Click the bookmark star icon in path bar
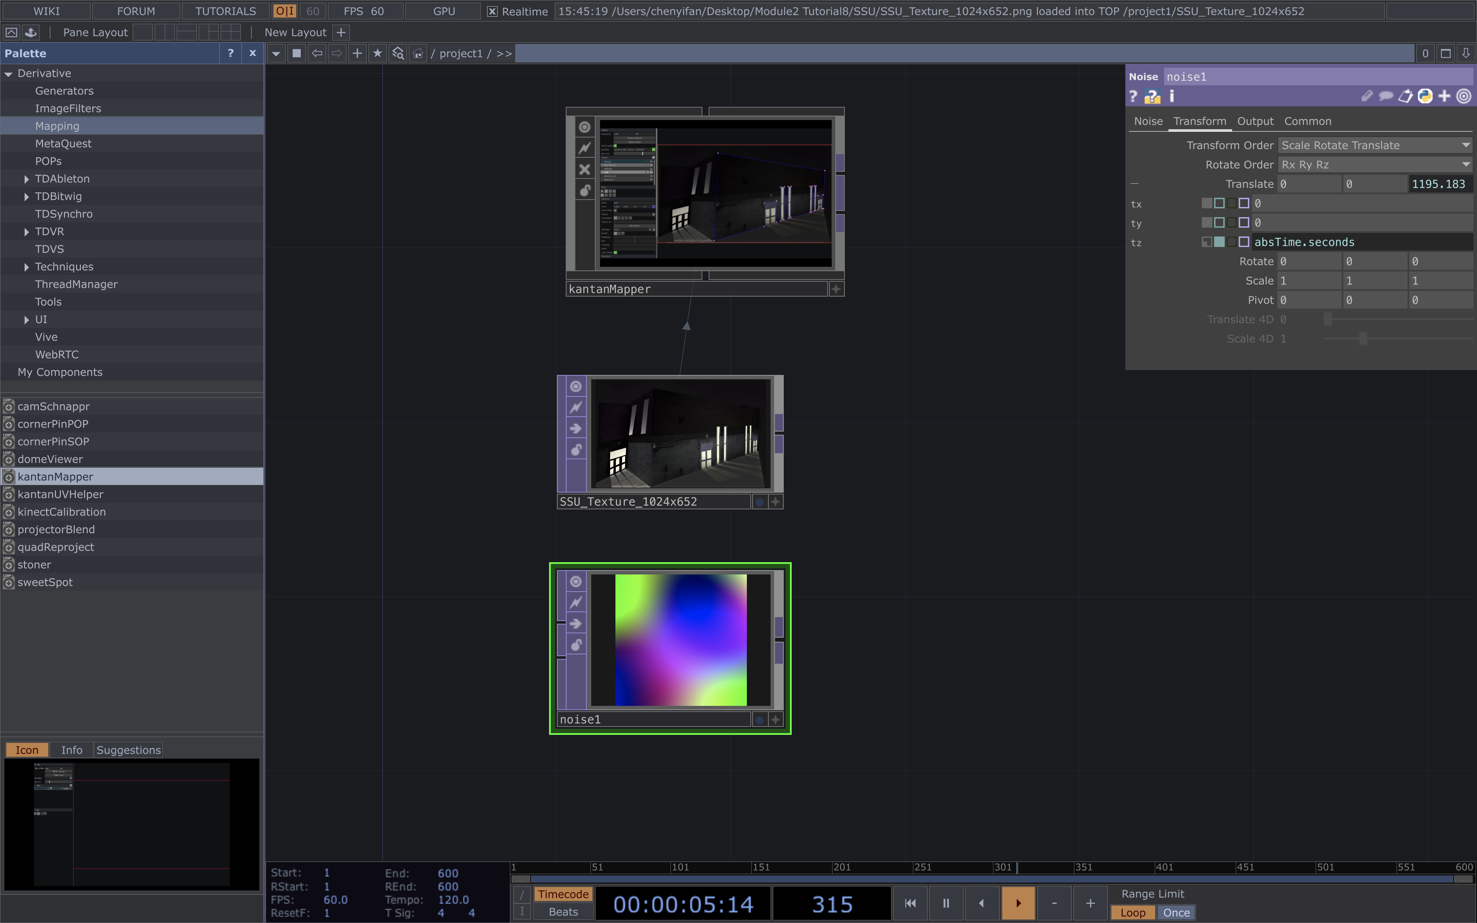 click(377, 54)
